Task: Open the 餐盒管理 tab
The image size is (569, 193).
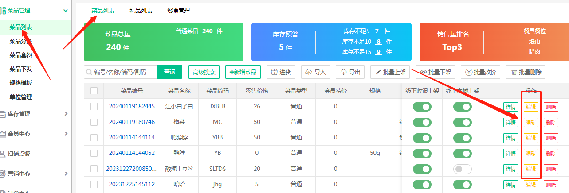Action: tap(178, 10)
